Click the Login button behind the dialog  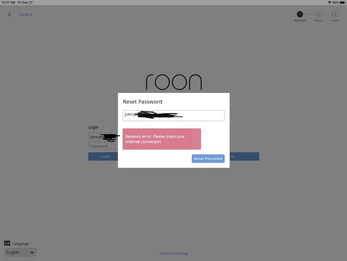(103, 156)
